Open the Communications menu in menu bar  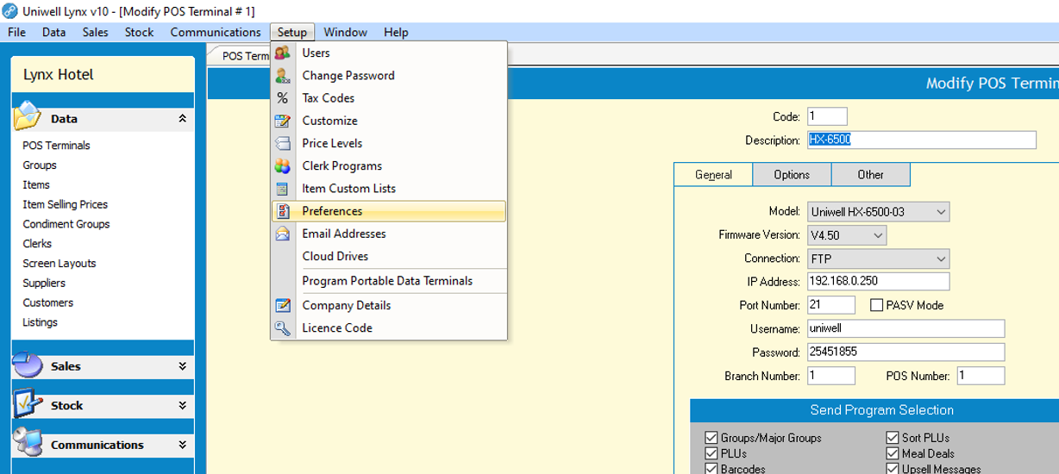coord(216,33)
